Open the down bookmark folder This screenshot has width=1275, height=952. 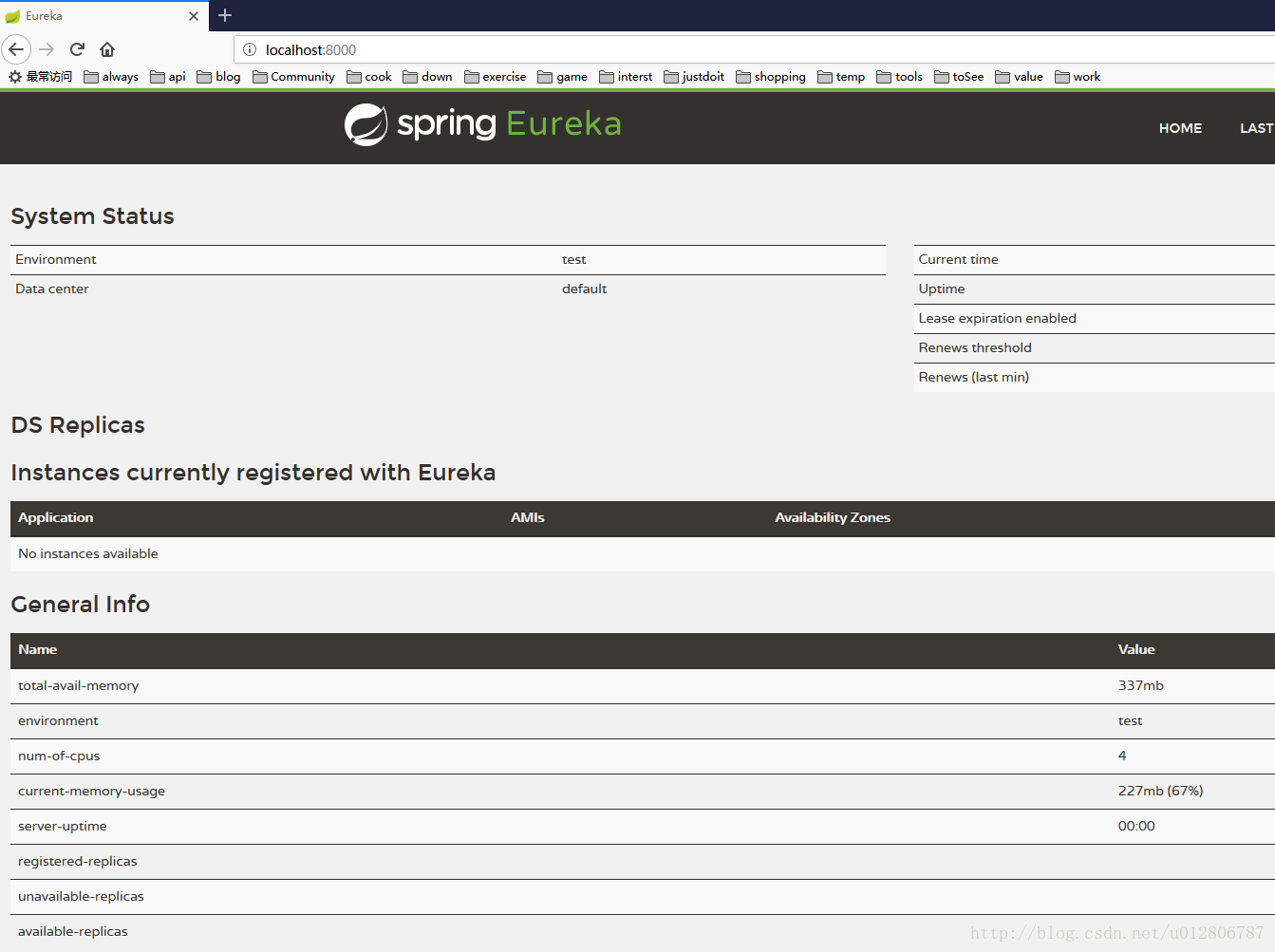[428, 77]
